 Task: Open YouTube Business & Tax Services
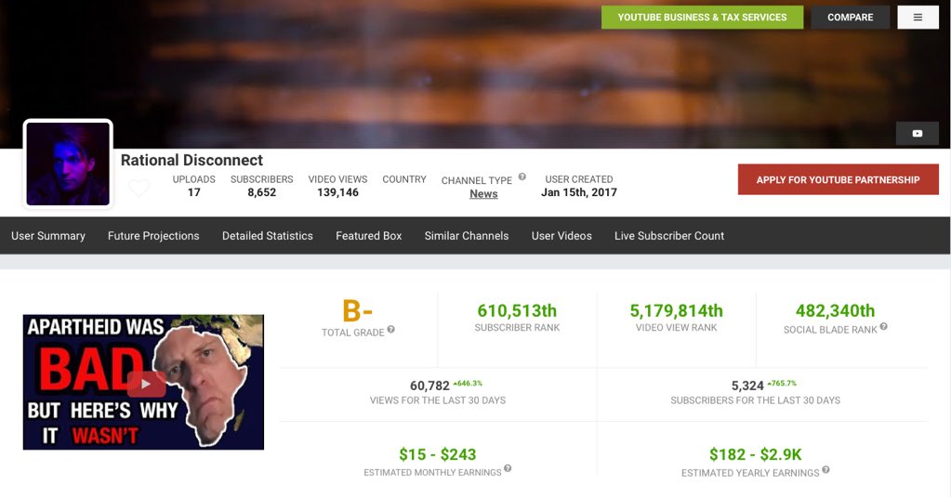(x=703, y=18)
